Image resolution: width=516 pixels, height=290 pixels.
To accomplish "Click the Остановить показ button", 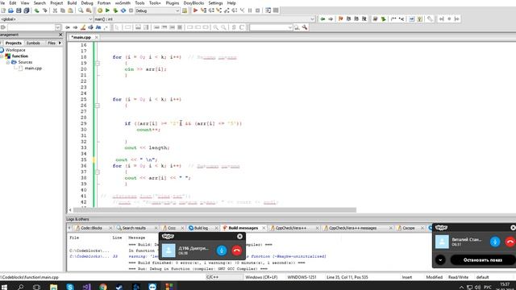I will click(x=482, y=259).
